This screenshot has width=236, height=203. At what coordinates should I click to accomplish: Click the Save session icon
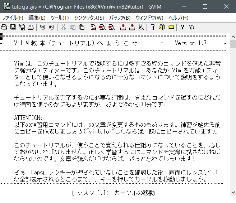132,27
